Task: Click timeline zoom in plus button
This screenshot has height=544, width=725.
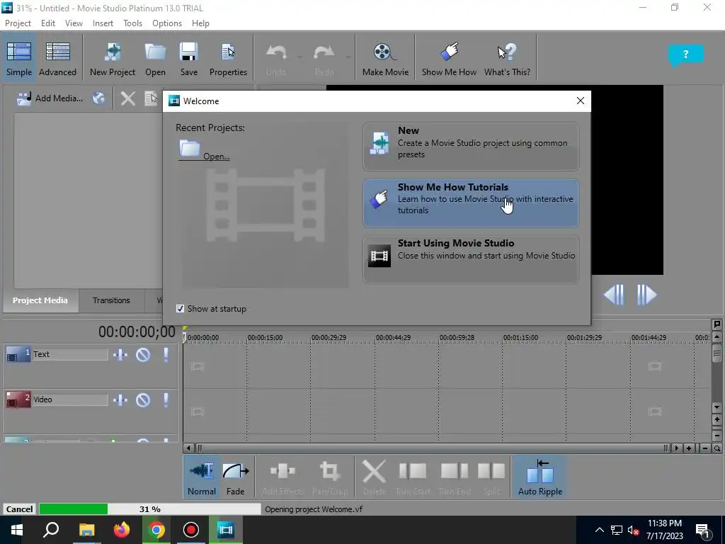Action: [689, 448]
